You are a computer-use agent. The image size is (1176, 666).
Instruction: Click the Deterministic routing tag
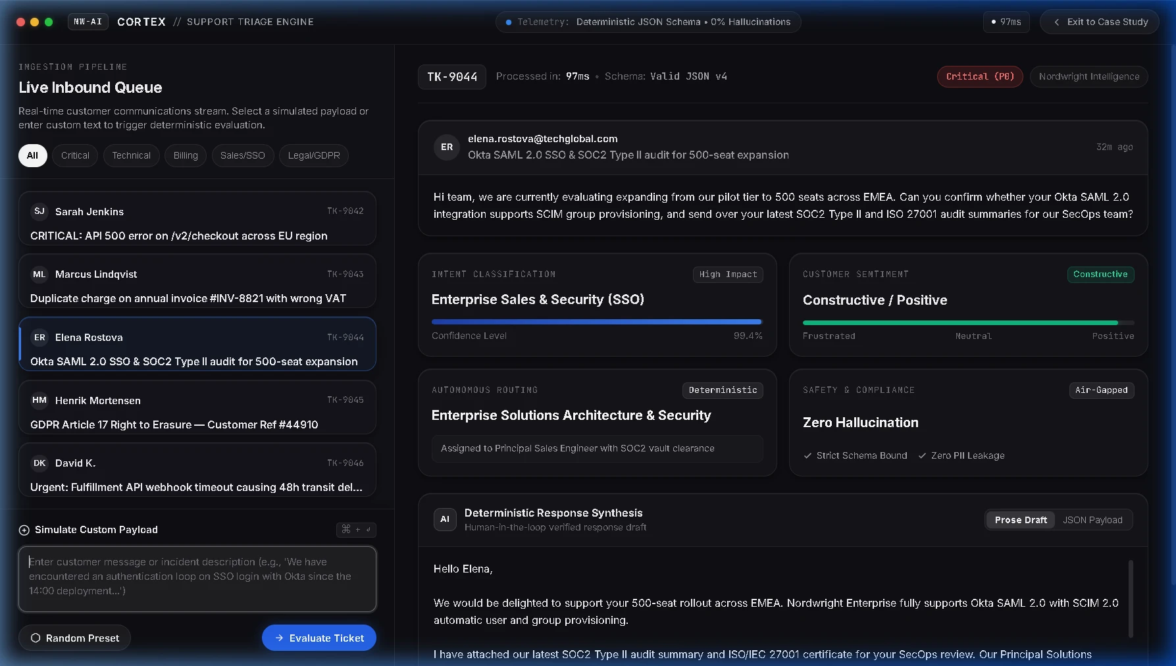click(x=723, y=390)
